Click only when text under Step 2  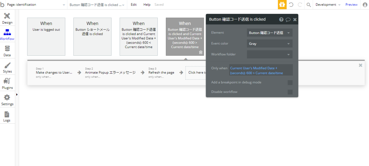(93, 77)
